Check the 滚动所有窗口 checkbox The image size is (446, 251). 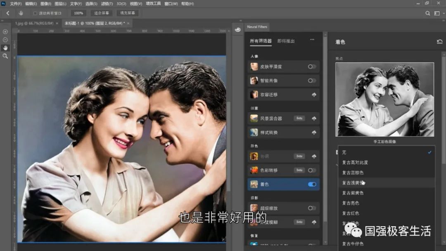[x=35, y=13]
